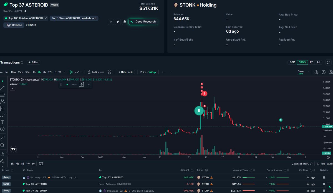333x193 pixels.
Task: Open the chart style dropdown arrow
Action: [82, 72]
